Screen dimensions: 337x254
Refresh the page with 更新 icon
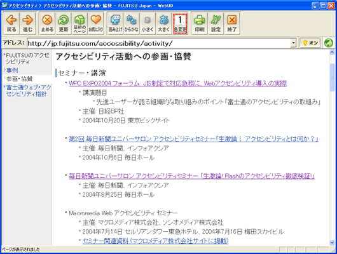pyautogui.click(x=64, y=23)
